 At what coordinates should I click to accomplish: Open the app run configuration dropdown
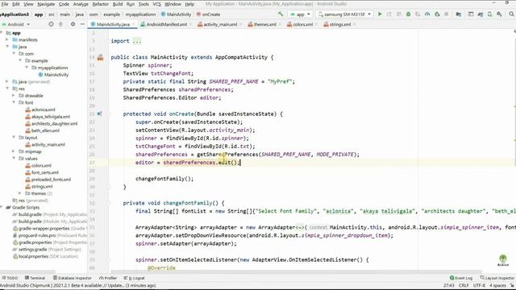point(300,14)
